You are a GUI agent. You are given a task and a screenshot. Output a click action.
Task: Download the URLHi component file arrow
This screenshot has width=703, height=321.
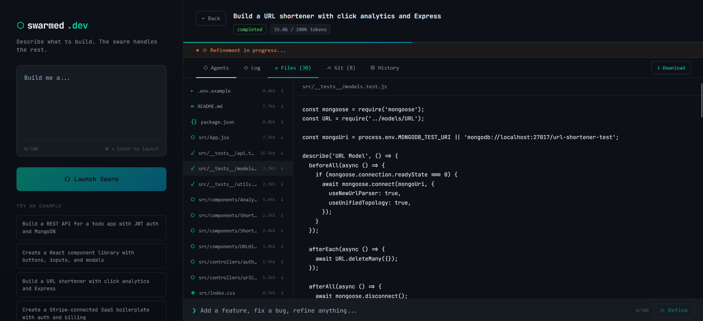click(x=282, y=246)
